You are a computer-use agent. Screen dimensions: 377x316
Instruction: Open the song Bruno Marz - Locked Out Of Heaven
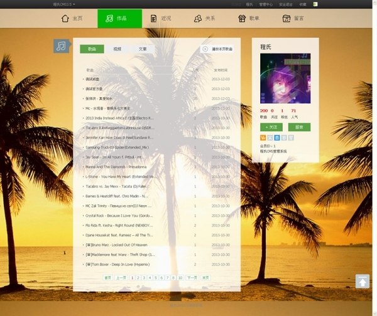tap(117, 245)
